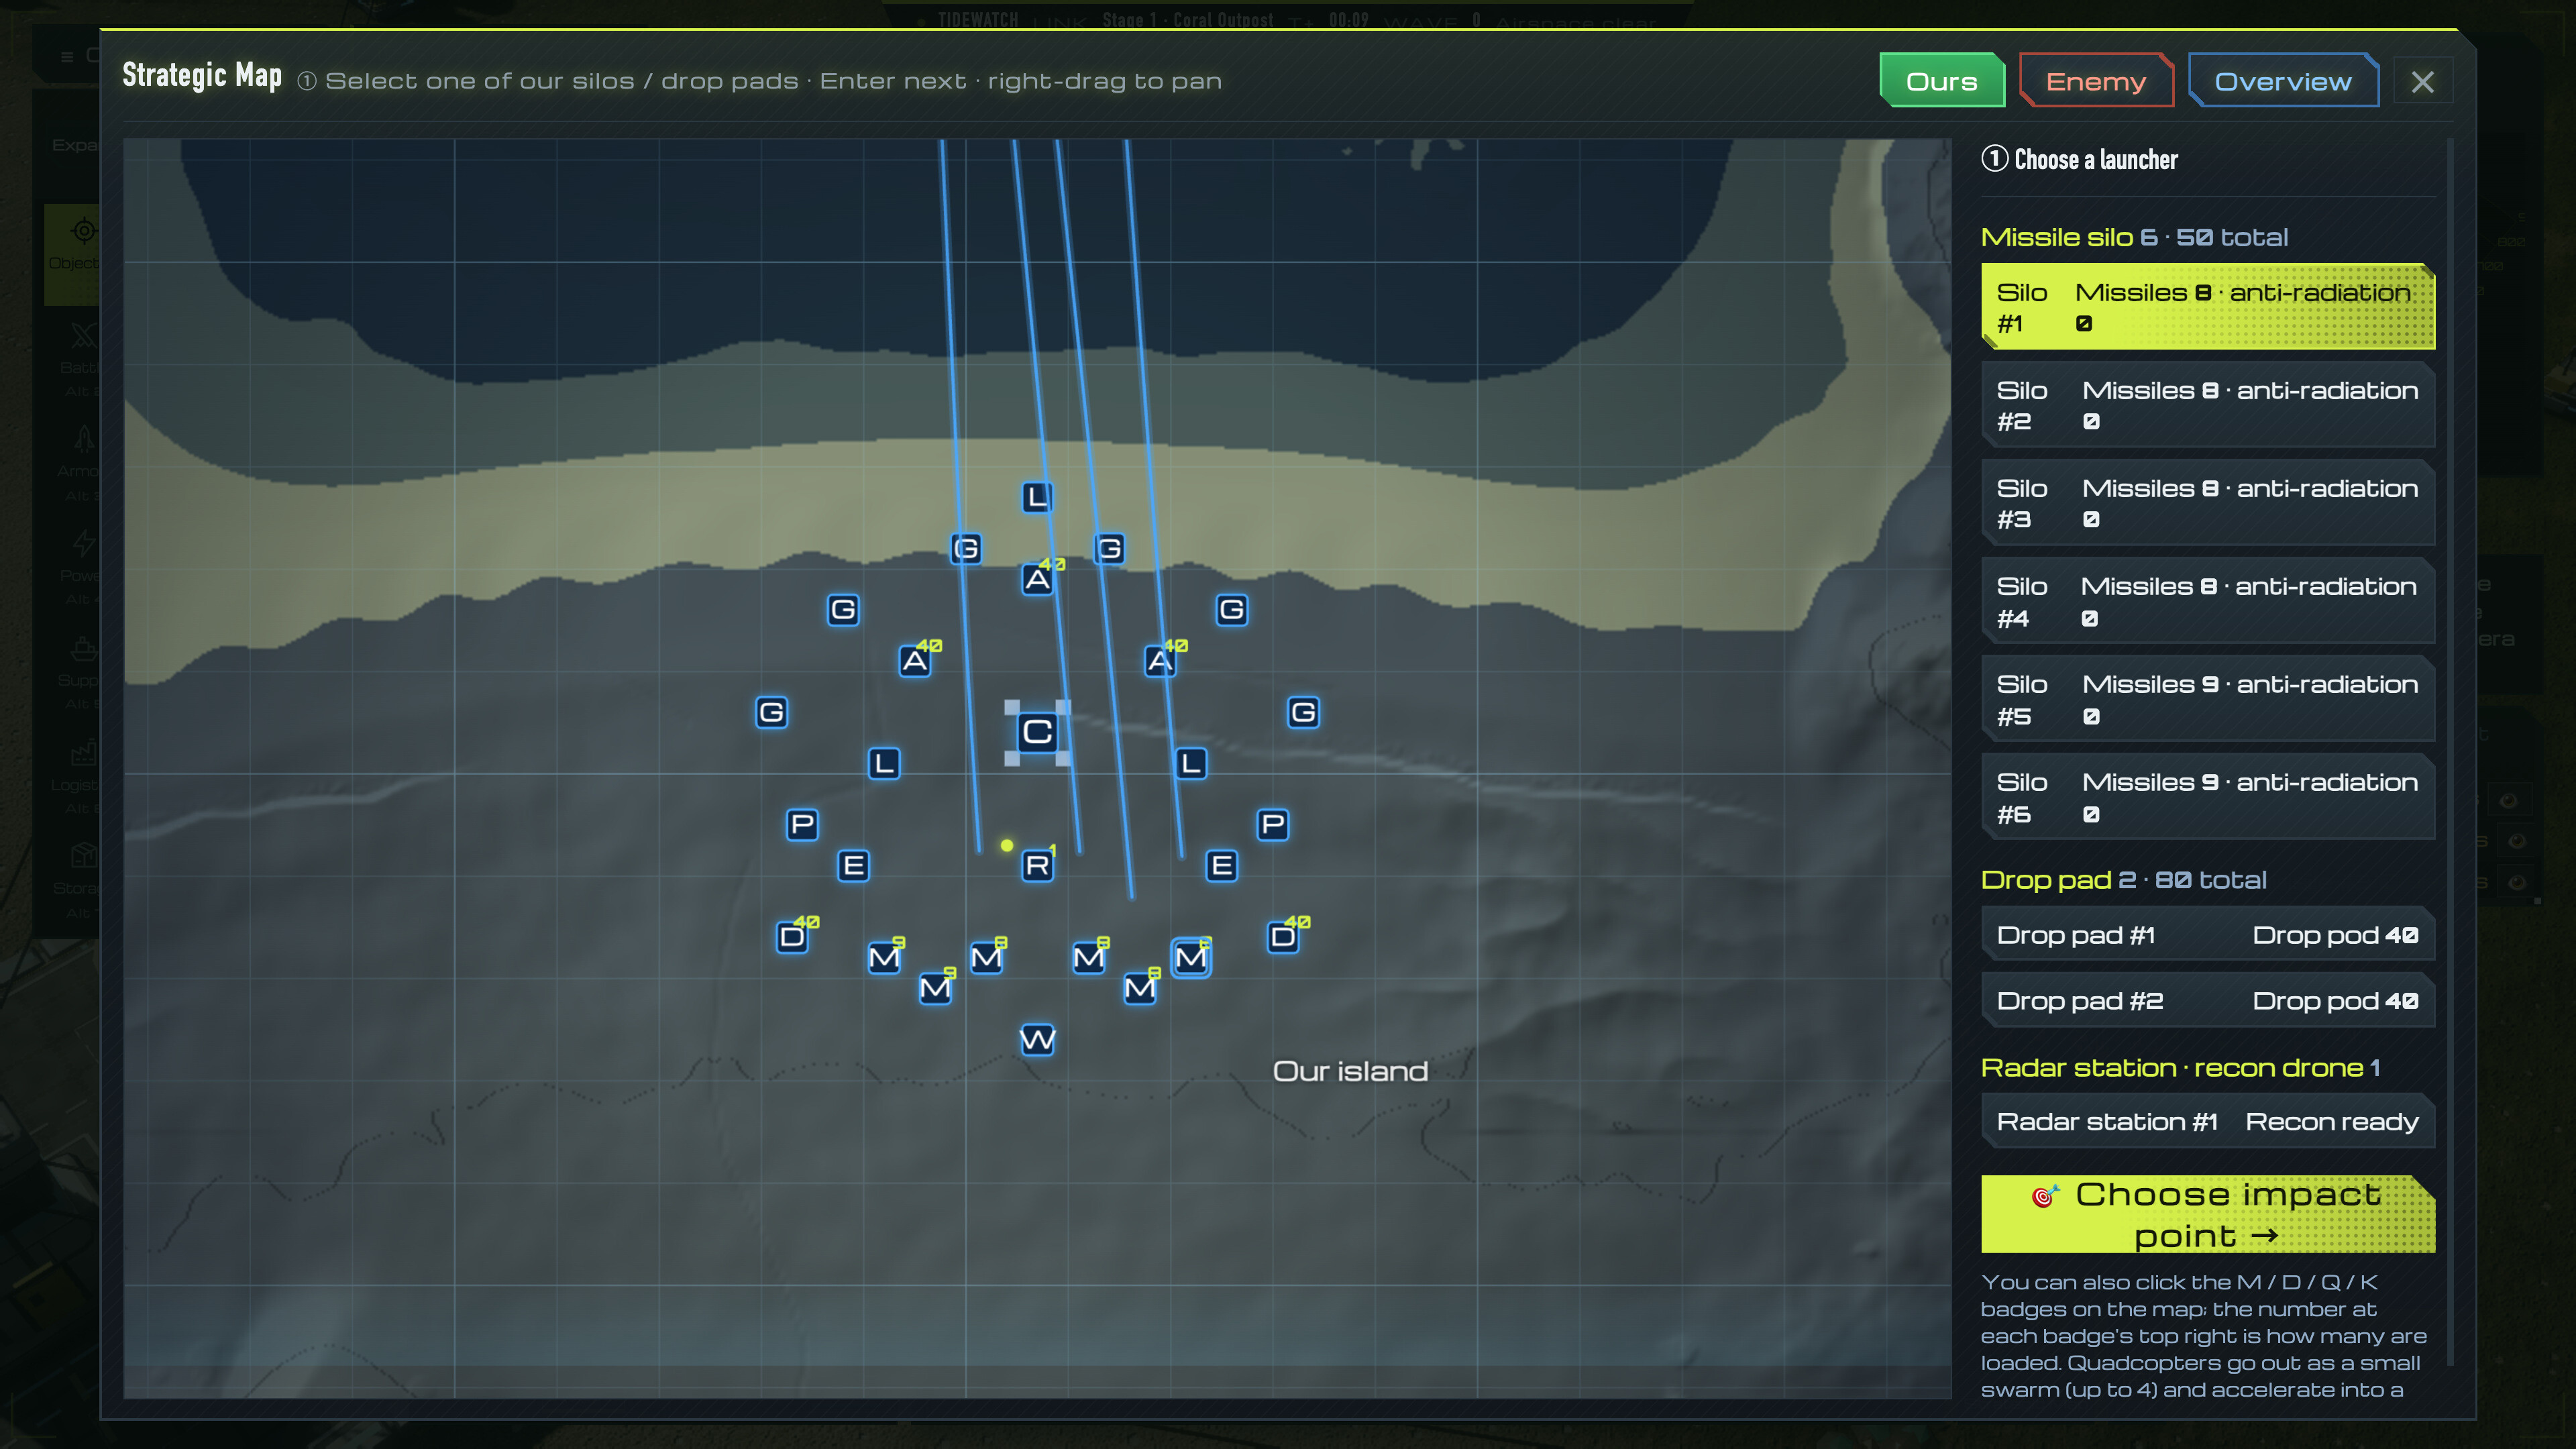Viewport: 2576px width, 1449px height.
Task: Click the L badge right of command center
Action: click(x=1191, y=764)
